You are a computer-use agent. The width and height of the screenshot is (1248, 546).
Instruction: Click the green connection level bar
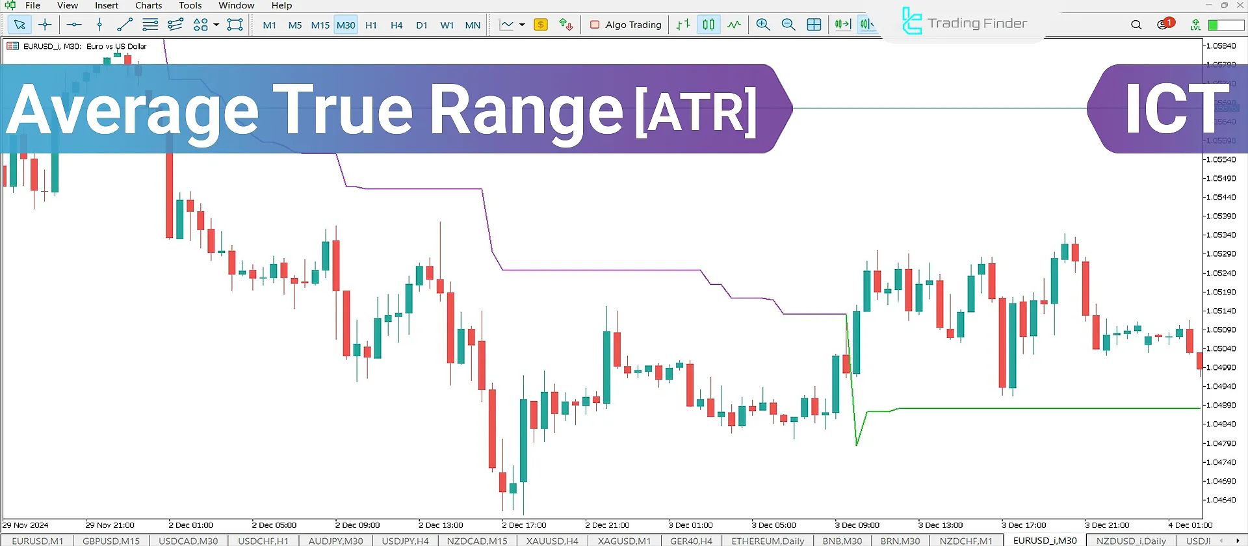tap(1225, 25)
